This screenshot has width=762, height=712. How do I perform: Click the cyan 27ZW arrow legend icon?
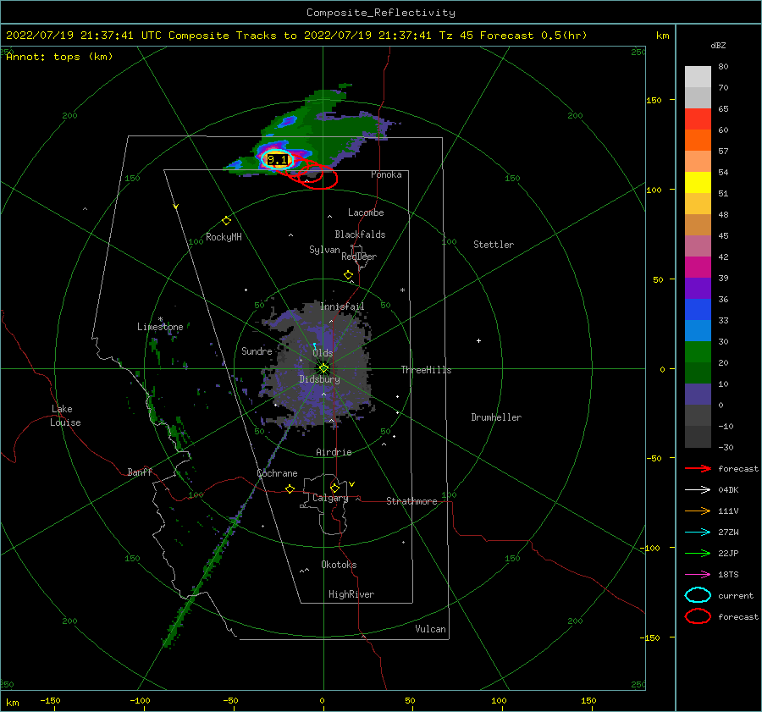698,533
